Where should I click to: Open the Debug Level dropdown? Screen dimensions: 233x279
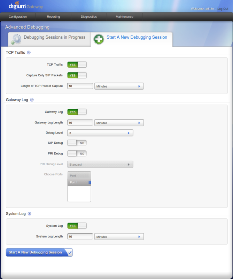pyautogui.click(x=100, y=133)
